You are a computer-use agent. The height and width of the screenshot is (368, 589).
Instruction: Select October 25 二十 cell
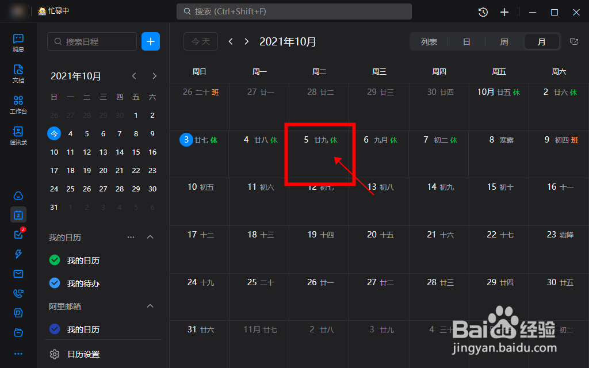(259, 297)
